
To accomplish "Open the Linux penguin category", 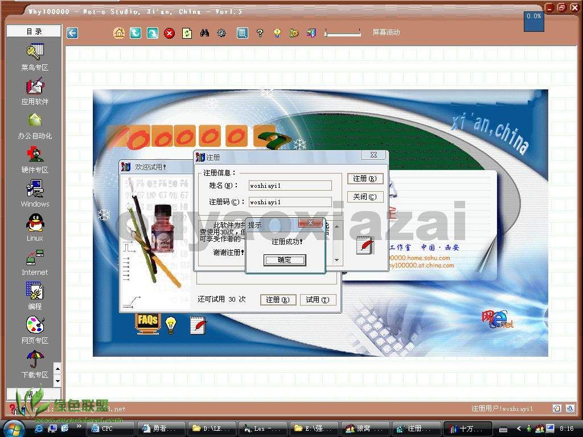I will pos(35,228).
